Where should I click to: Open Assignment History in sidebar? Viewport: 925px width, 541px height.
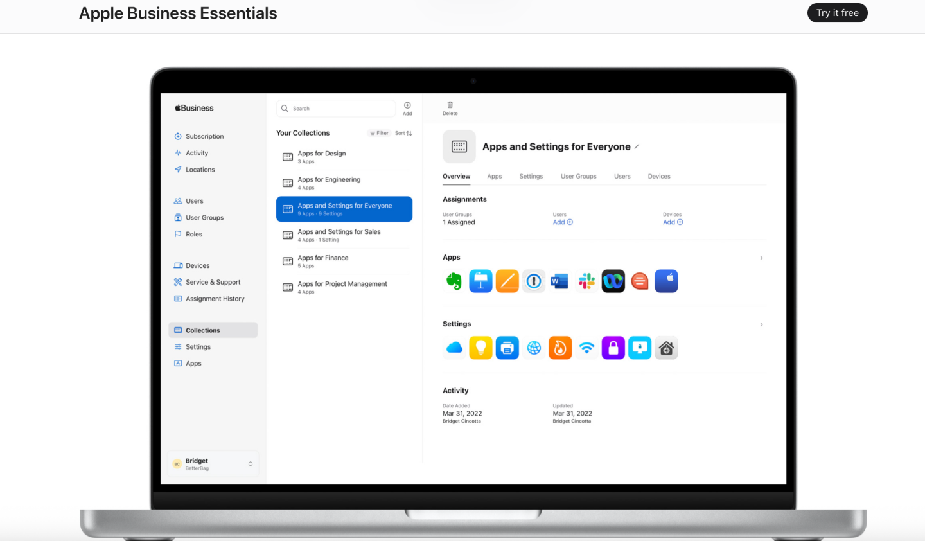[x=209, y=299]
